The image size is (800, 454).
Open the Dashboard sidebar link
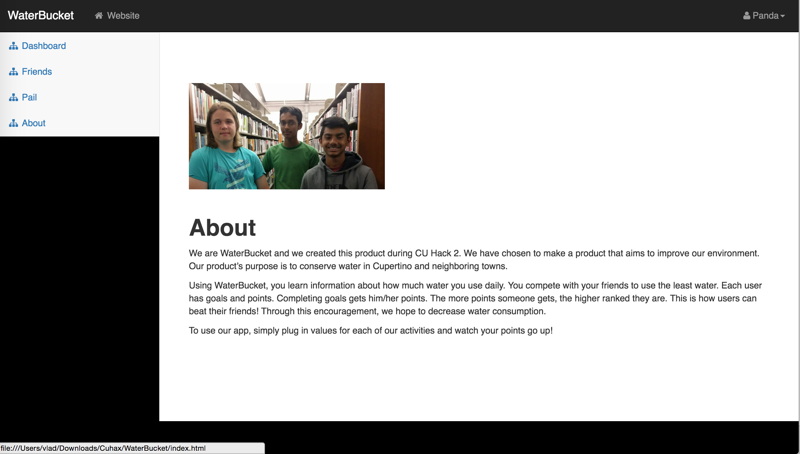click(44, 46)
